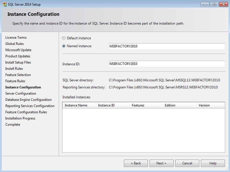230x172 pixels.
Task: Open Help for instance configuration
Action: pyautogui.click(x=213, y=163)
